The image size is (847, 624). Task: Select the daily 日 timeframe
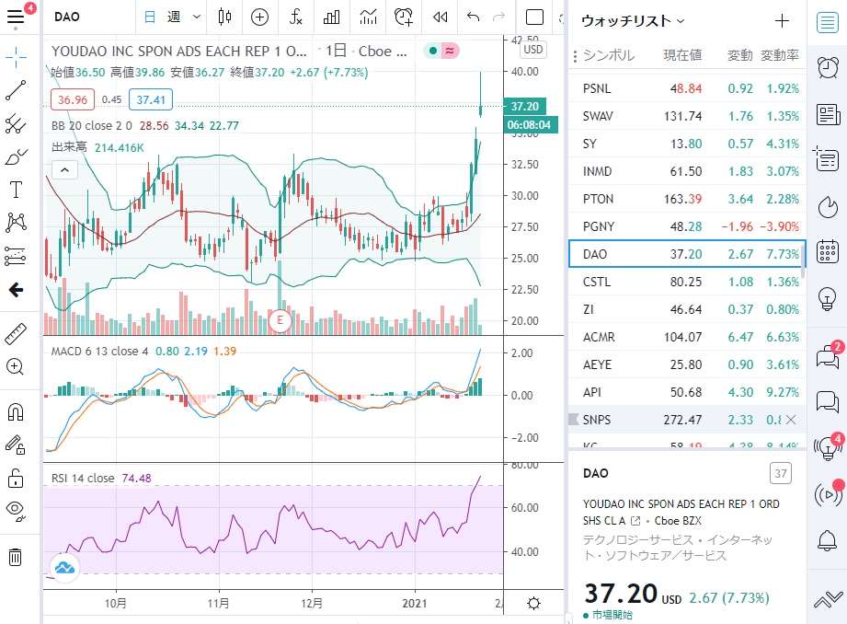[150, 17]
